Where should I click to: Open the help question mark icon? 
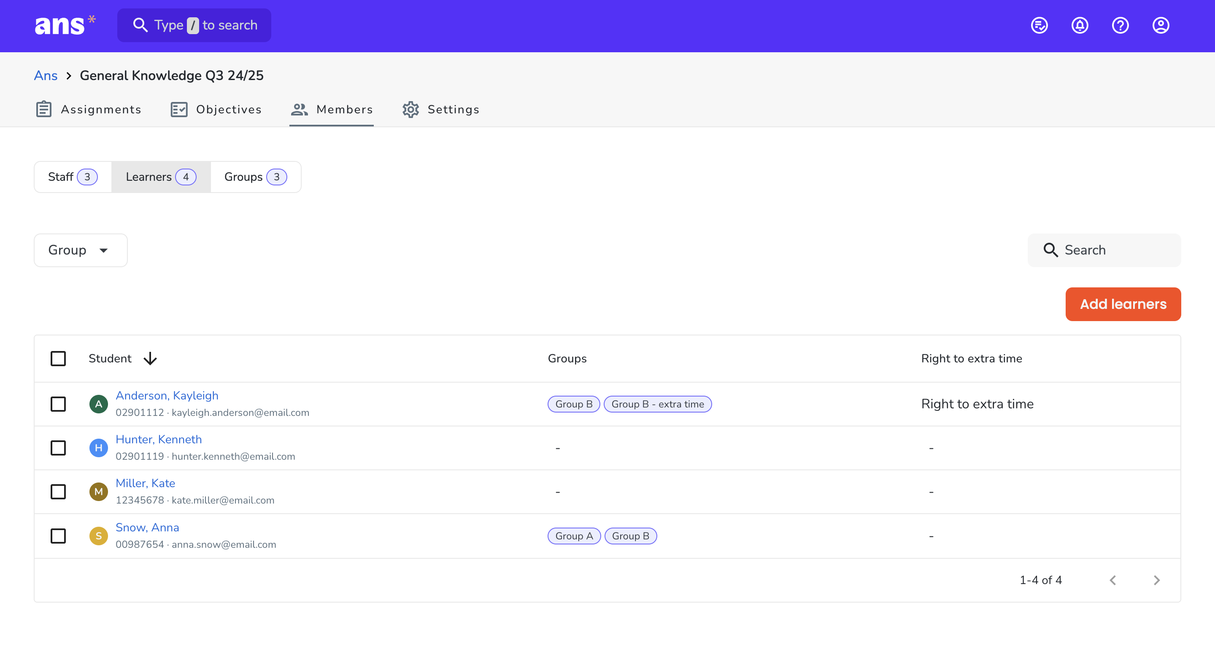click(1120, 25)
